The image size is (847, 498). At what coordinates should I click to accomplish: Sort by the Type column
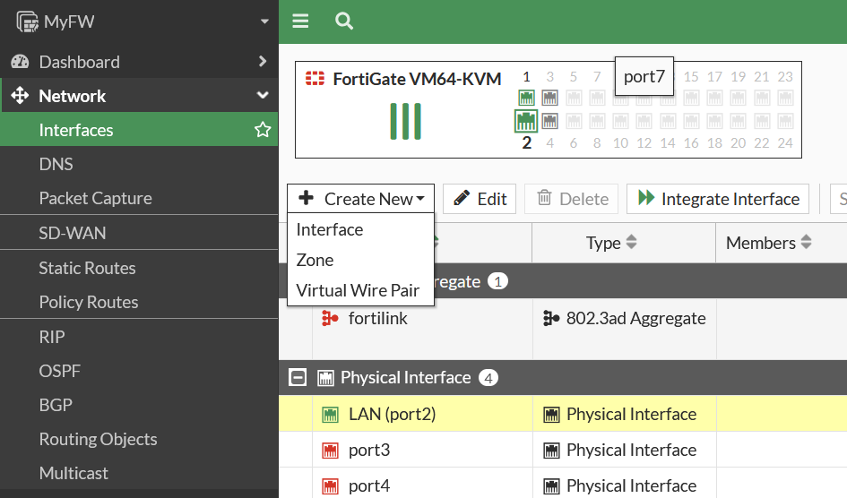612,243
